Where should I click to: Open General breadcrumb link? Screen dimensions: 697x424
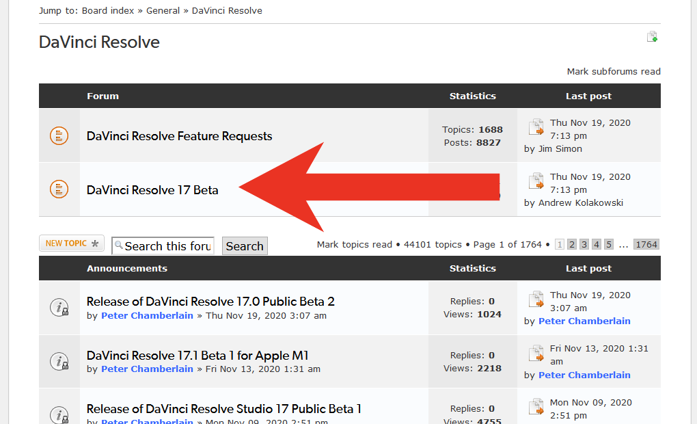[x=163, y=11]
